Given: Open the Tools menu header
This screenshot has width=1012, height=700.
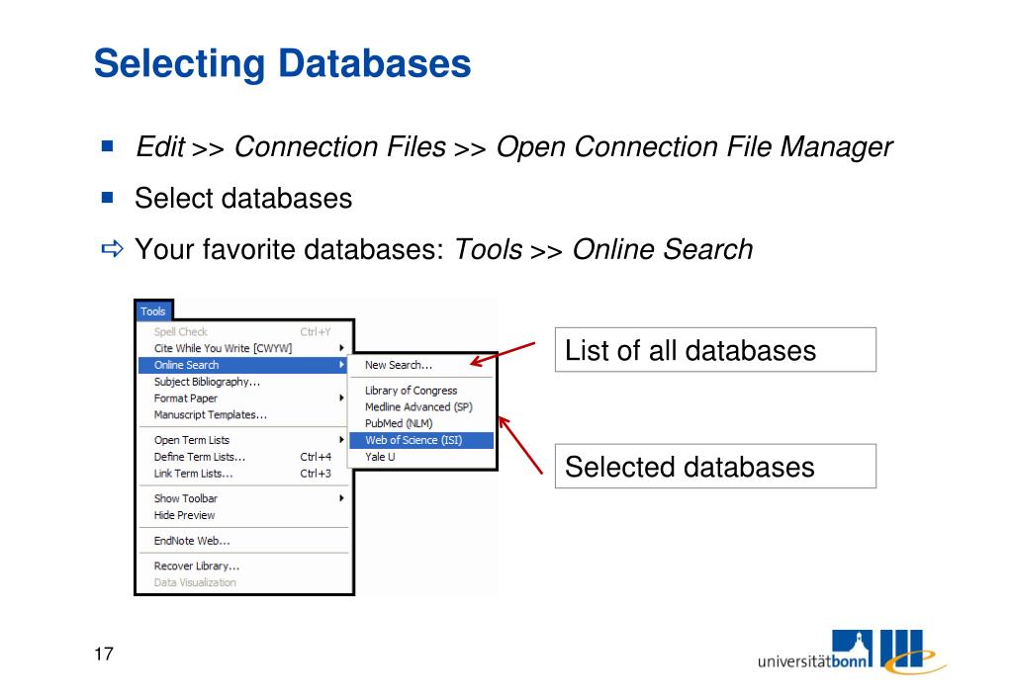Looking at the screenshot, I should pos(153,311).
